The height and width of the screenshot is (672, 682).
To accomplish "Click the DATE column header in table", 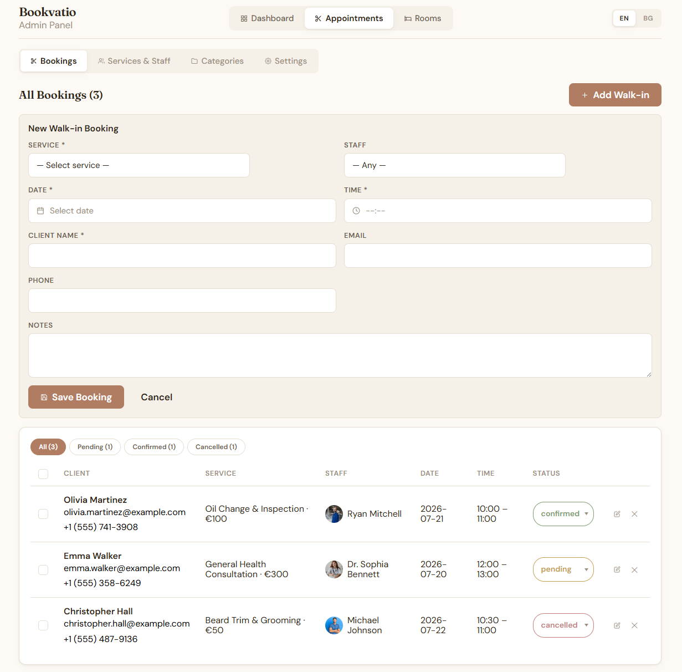I will [429, 474].
